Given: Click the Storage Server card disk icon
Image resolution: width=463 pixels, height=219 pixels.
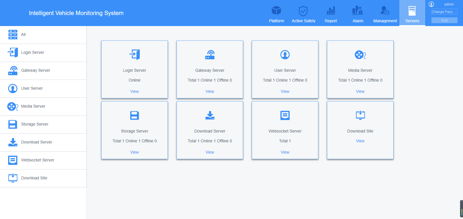Looking at the screenshot, I should [x=135, y=115].
